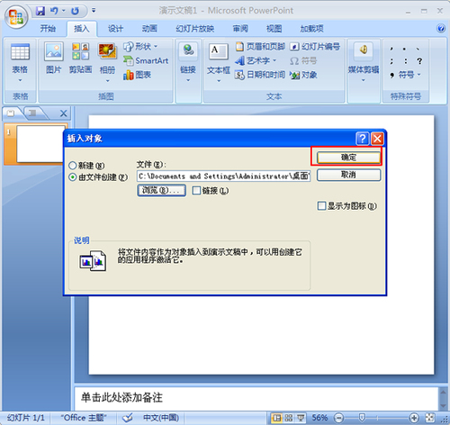
Task: Run spell check from status bar icon
Action: tap(128, 418)
